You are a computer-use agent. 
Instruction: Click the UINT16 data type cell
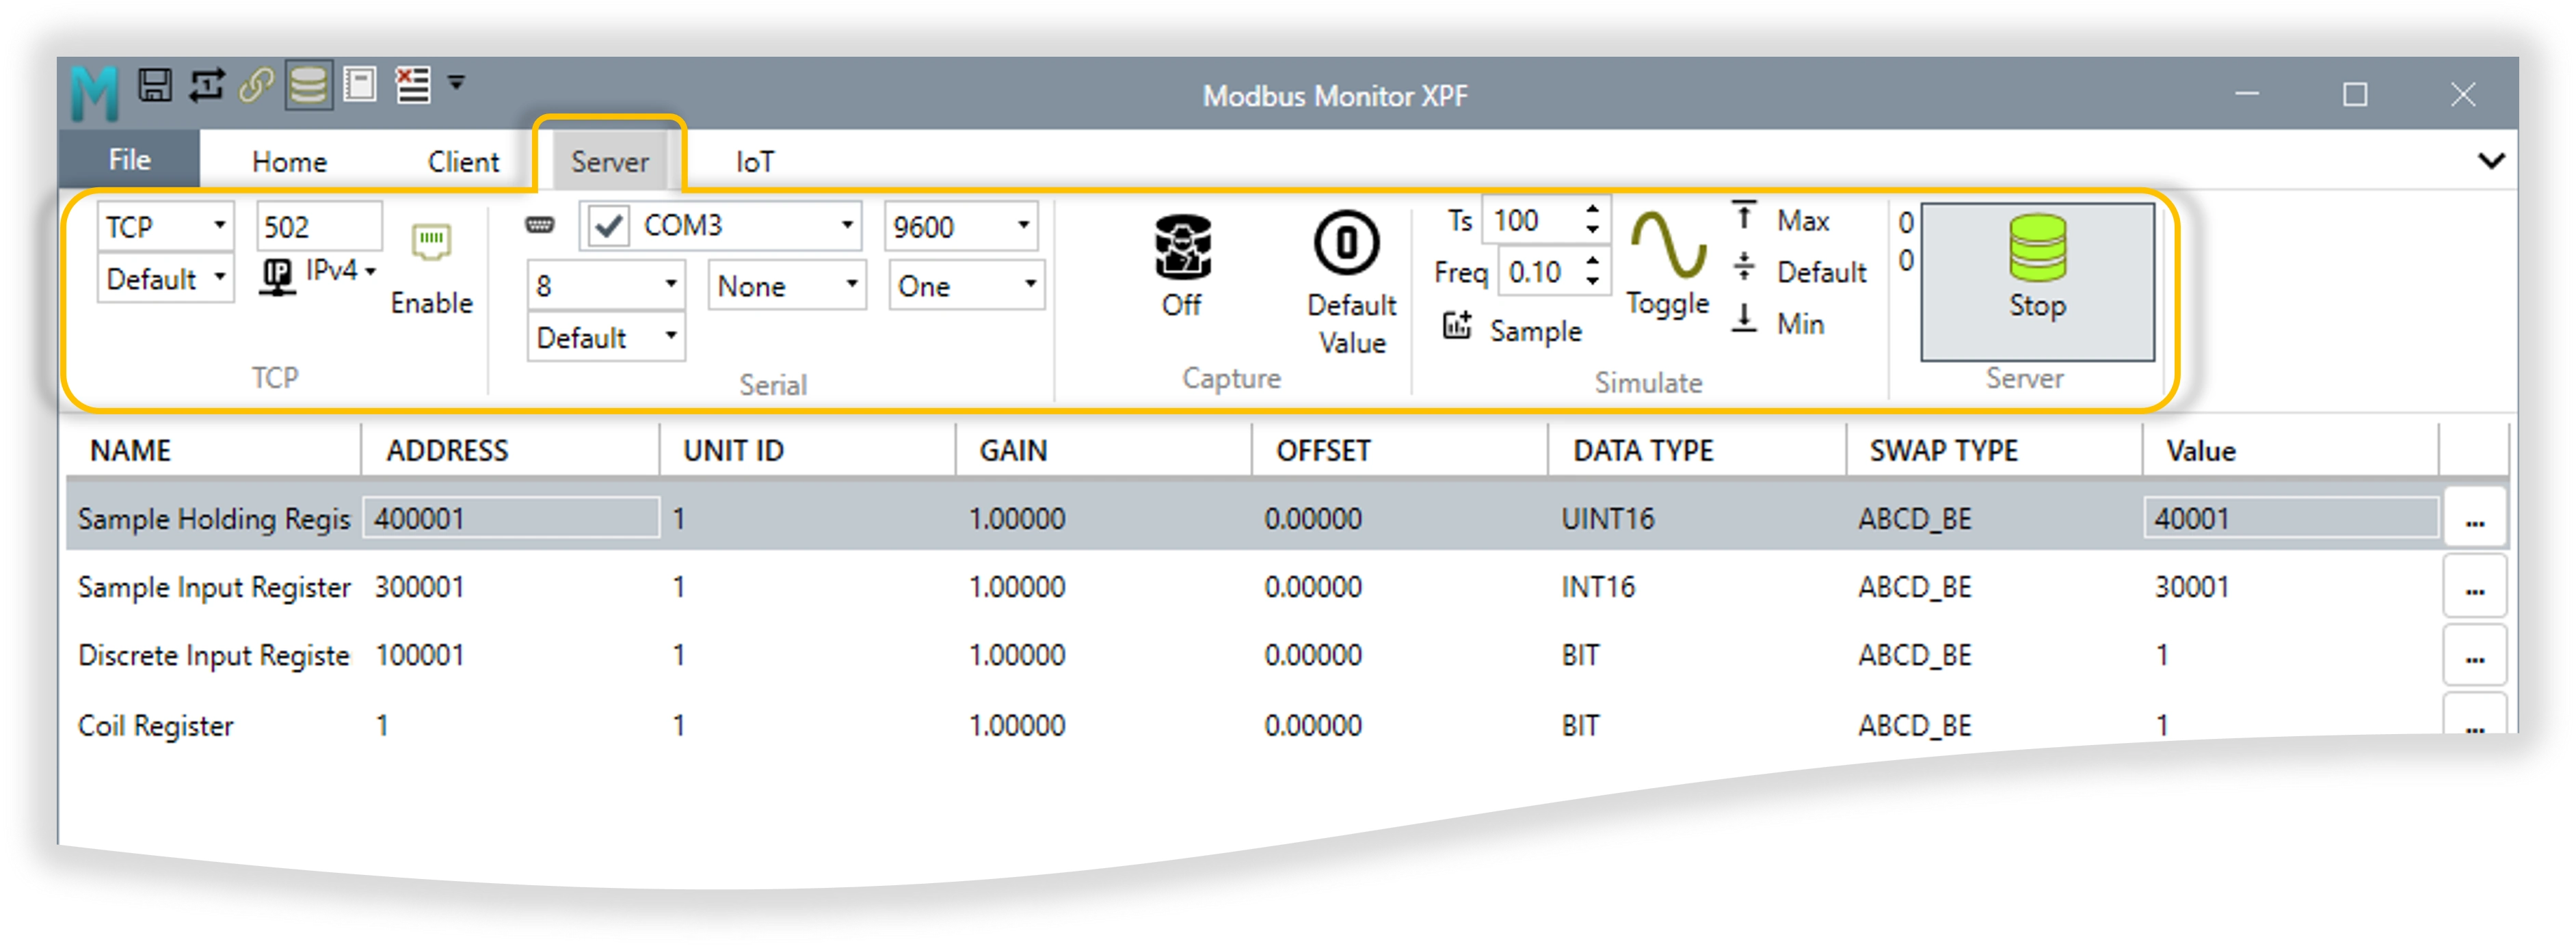pyautogui.click(x=1607, y=518)
